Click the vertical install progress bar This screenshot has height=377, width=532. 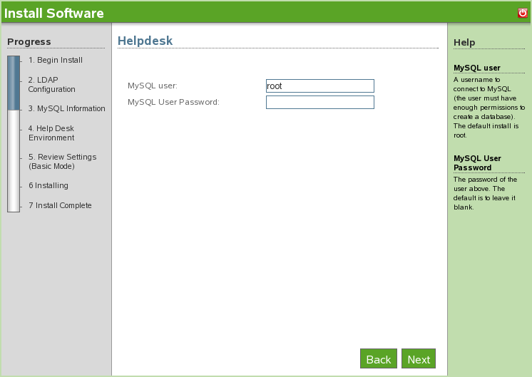click(x=14, y=134)
